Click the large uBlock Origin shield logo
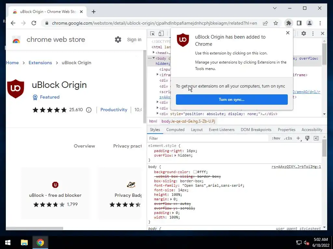The height and width of the screenshot is (249, 333). [16, 89]
